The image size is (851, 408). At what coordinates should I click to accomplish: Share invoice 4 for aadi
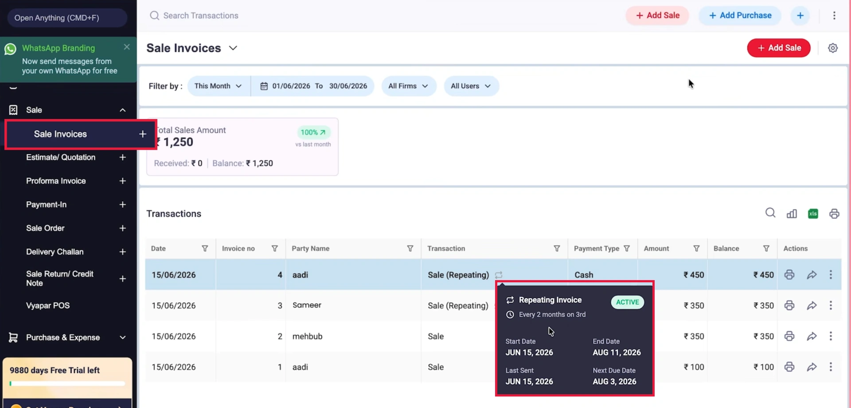click(812, 275)
